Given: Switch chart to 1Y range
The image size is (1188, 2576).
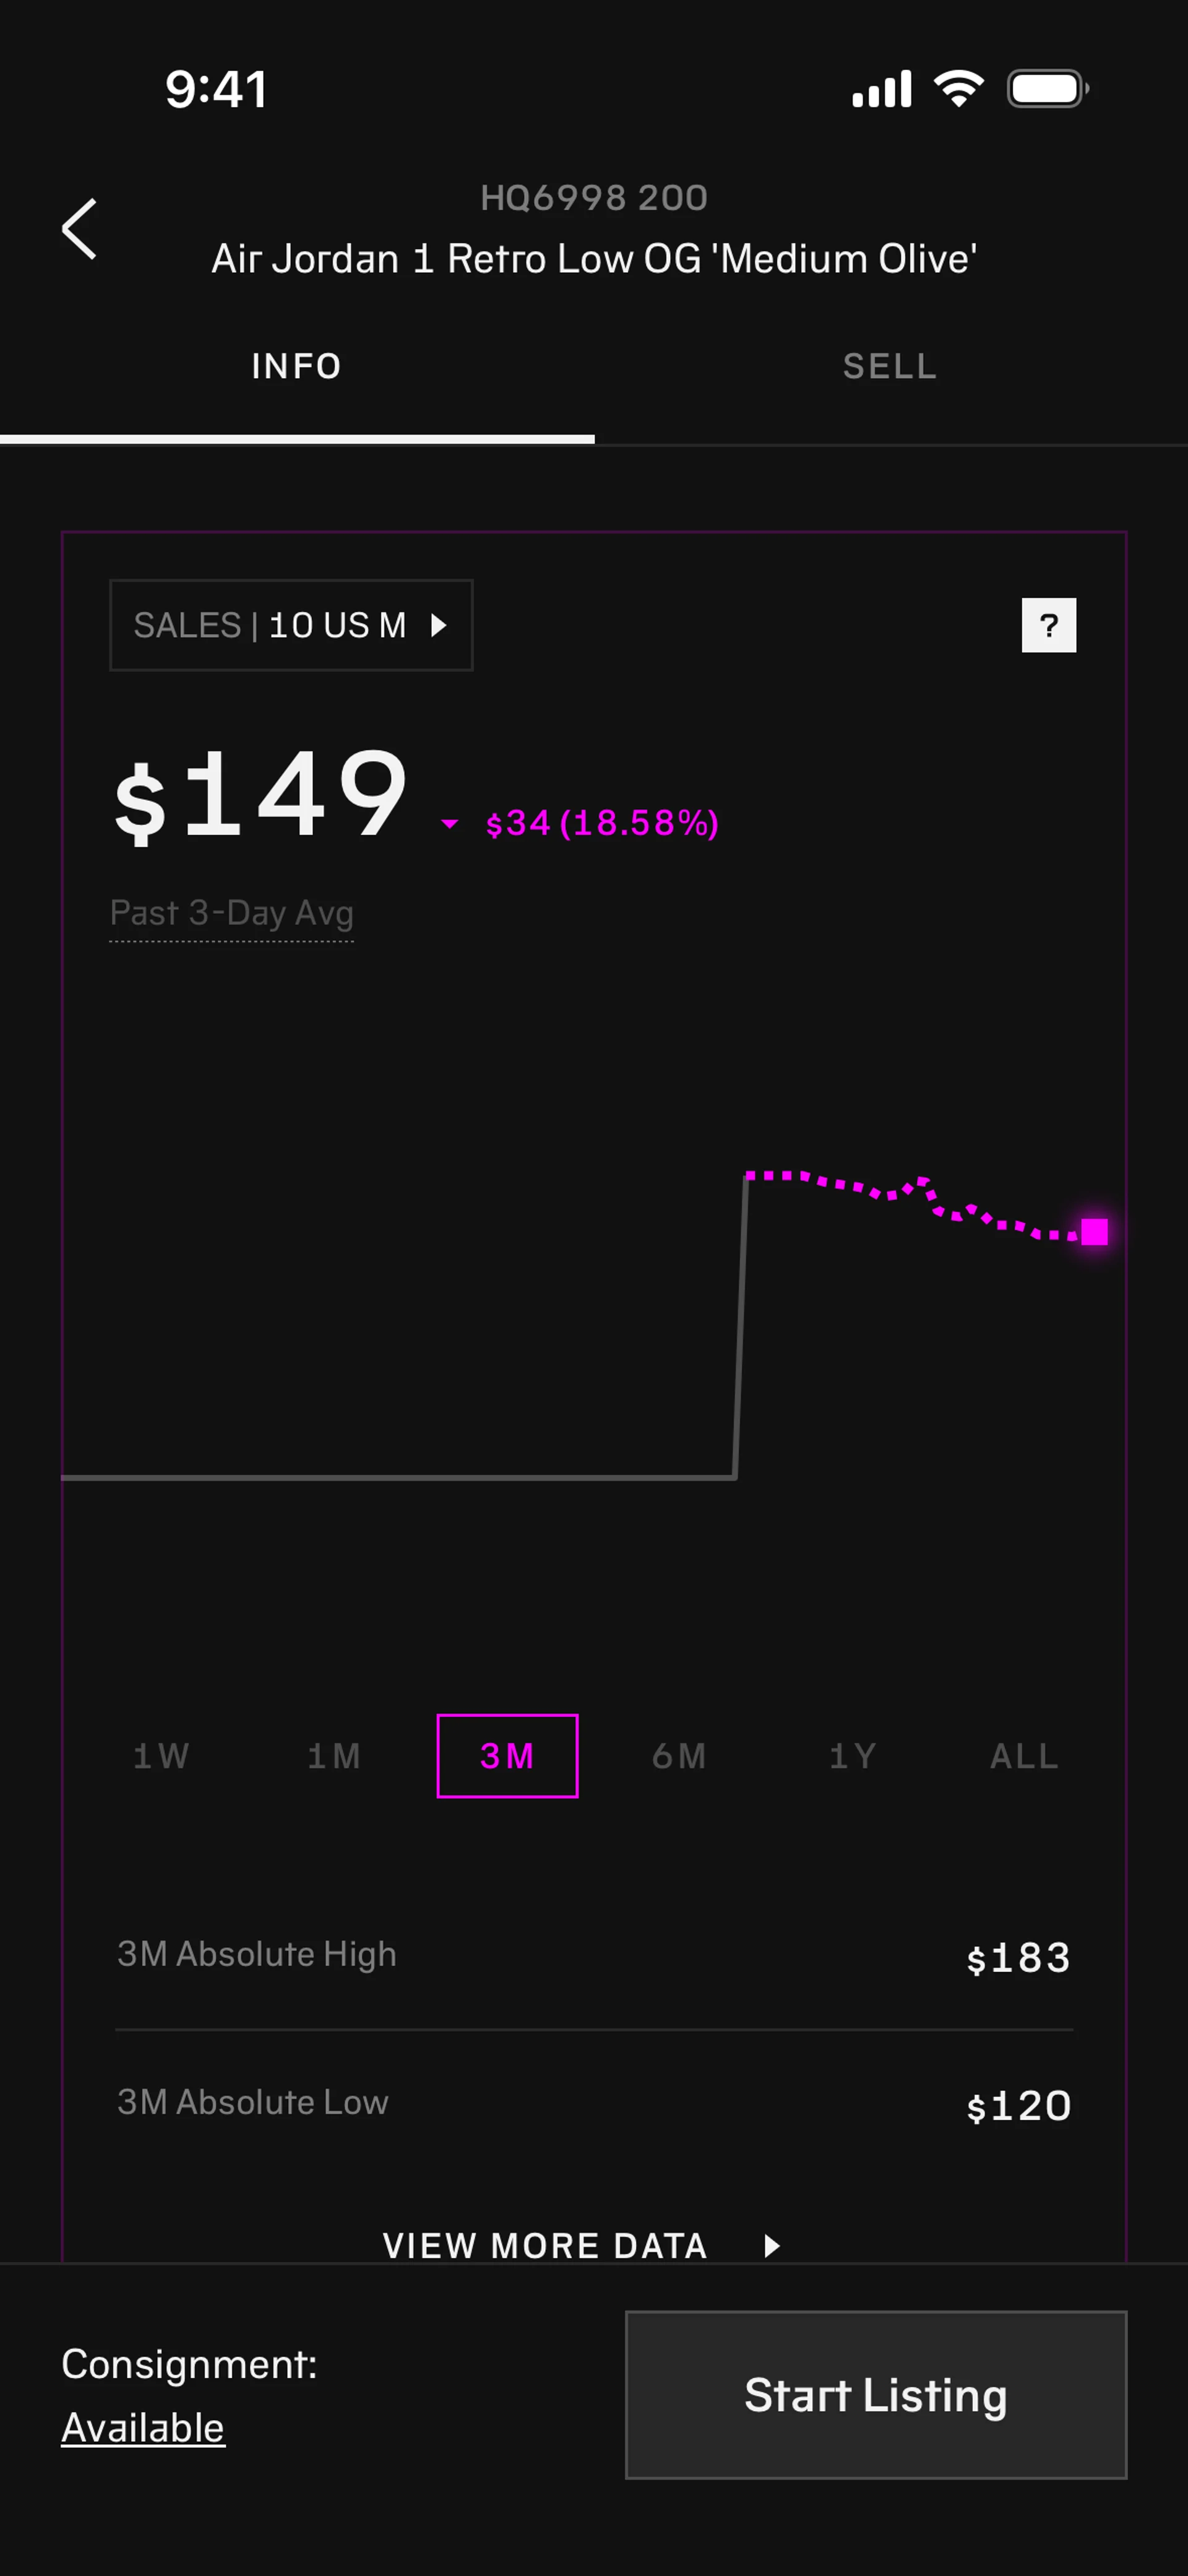Looking at the screenshot, I should pos(853,1756).
